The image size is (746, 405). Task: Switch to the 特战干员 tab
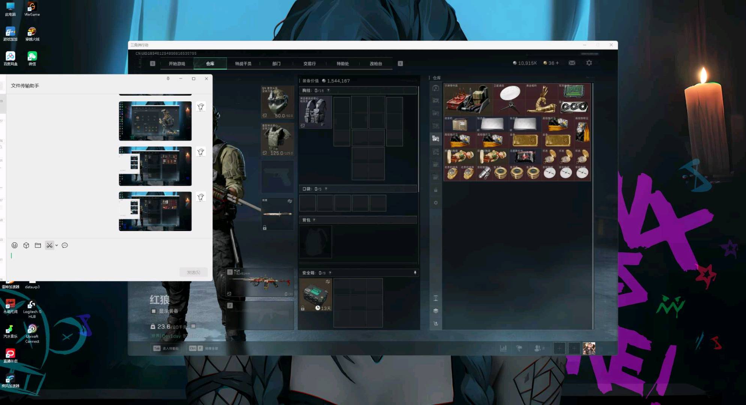pos(243,63)
